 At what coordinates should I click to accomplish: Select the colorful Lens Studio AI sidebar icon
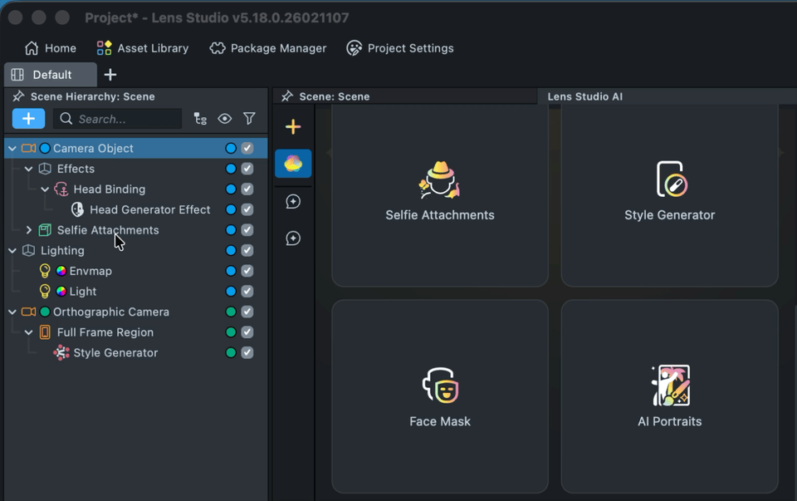click(x=293, y=164)
